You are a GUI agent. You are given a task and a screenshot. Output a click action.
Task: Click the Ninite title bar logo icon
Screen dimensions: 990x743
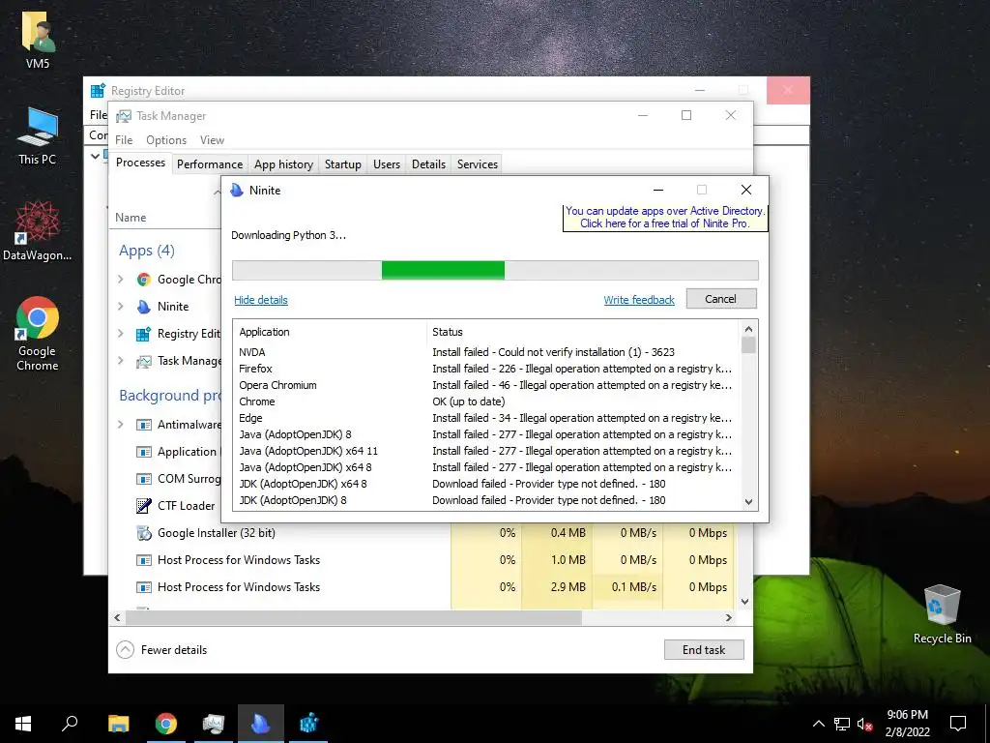[x=237, y=191]
